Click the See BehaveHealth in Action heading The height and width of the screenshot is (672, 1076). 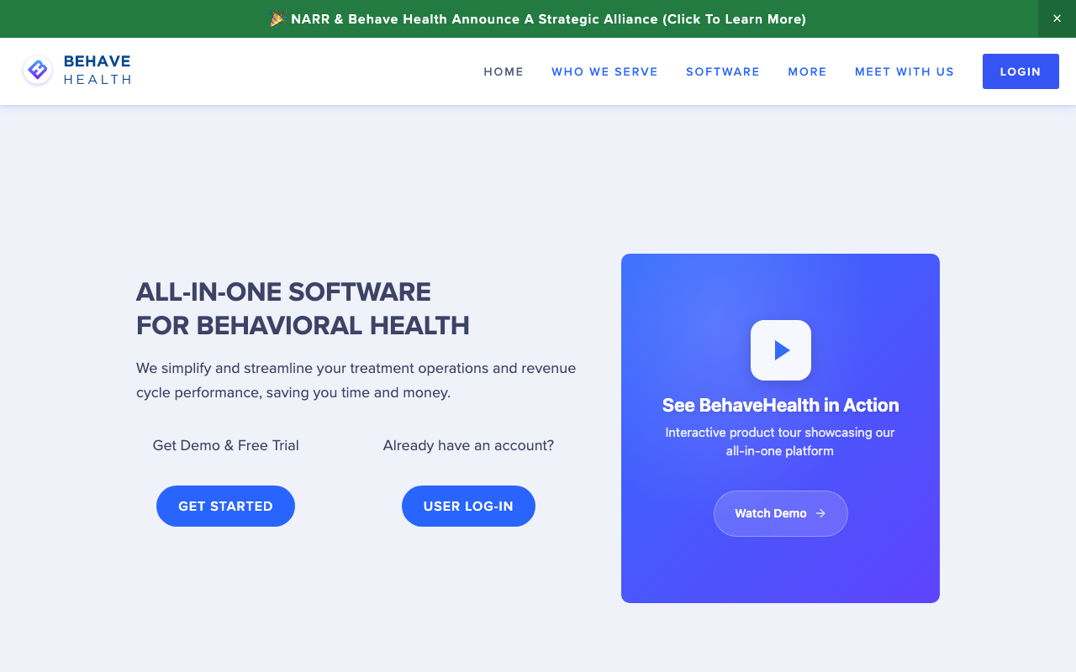point(780,405)
